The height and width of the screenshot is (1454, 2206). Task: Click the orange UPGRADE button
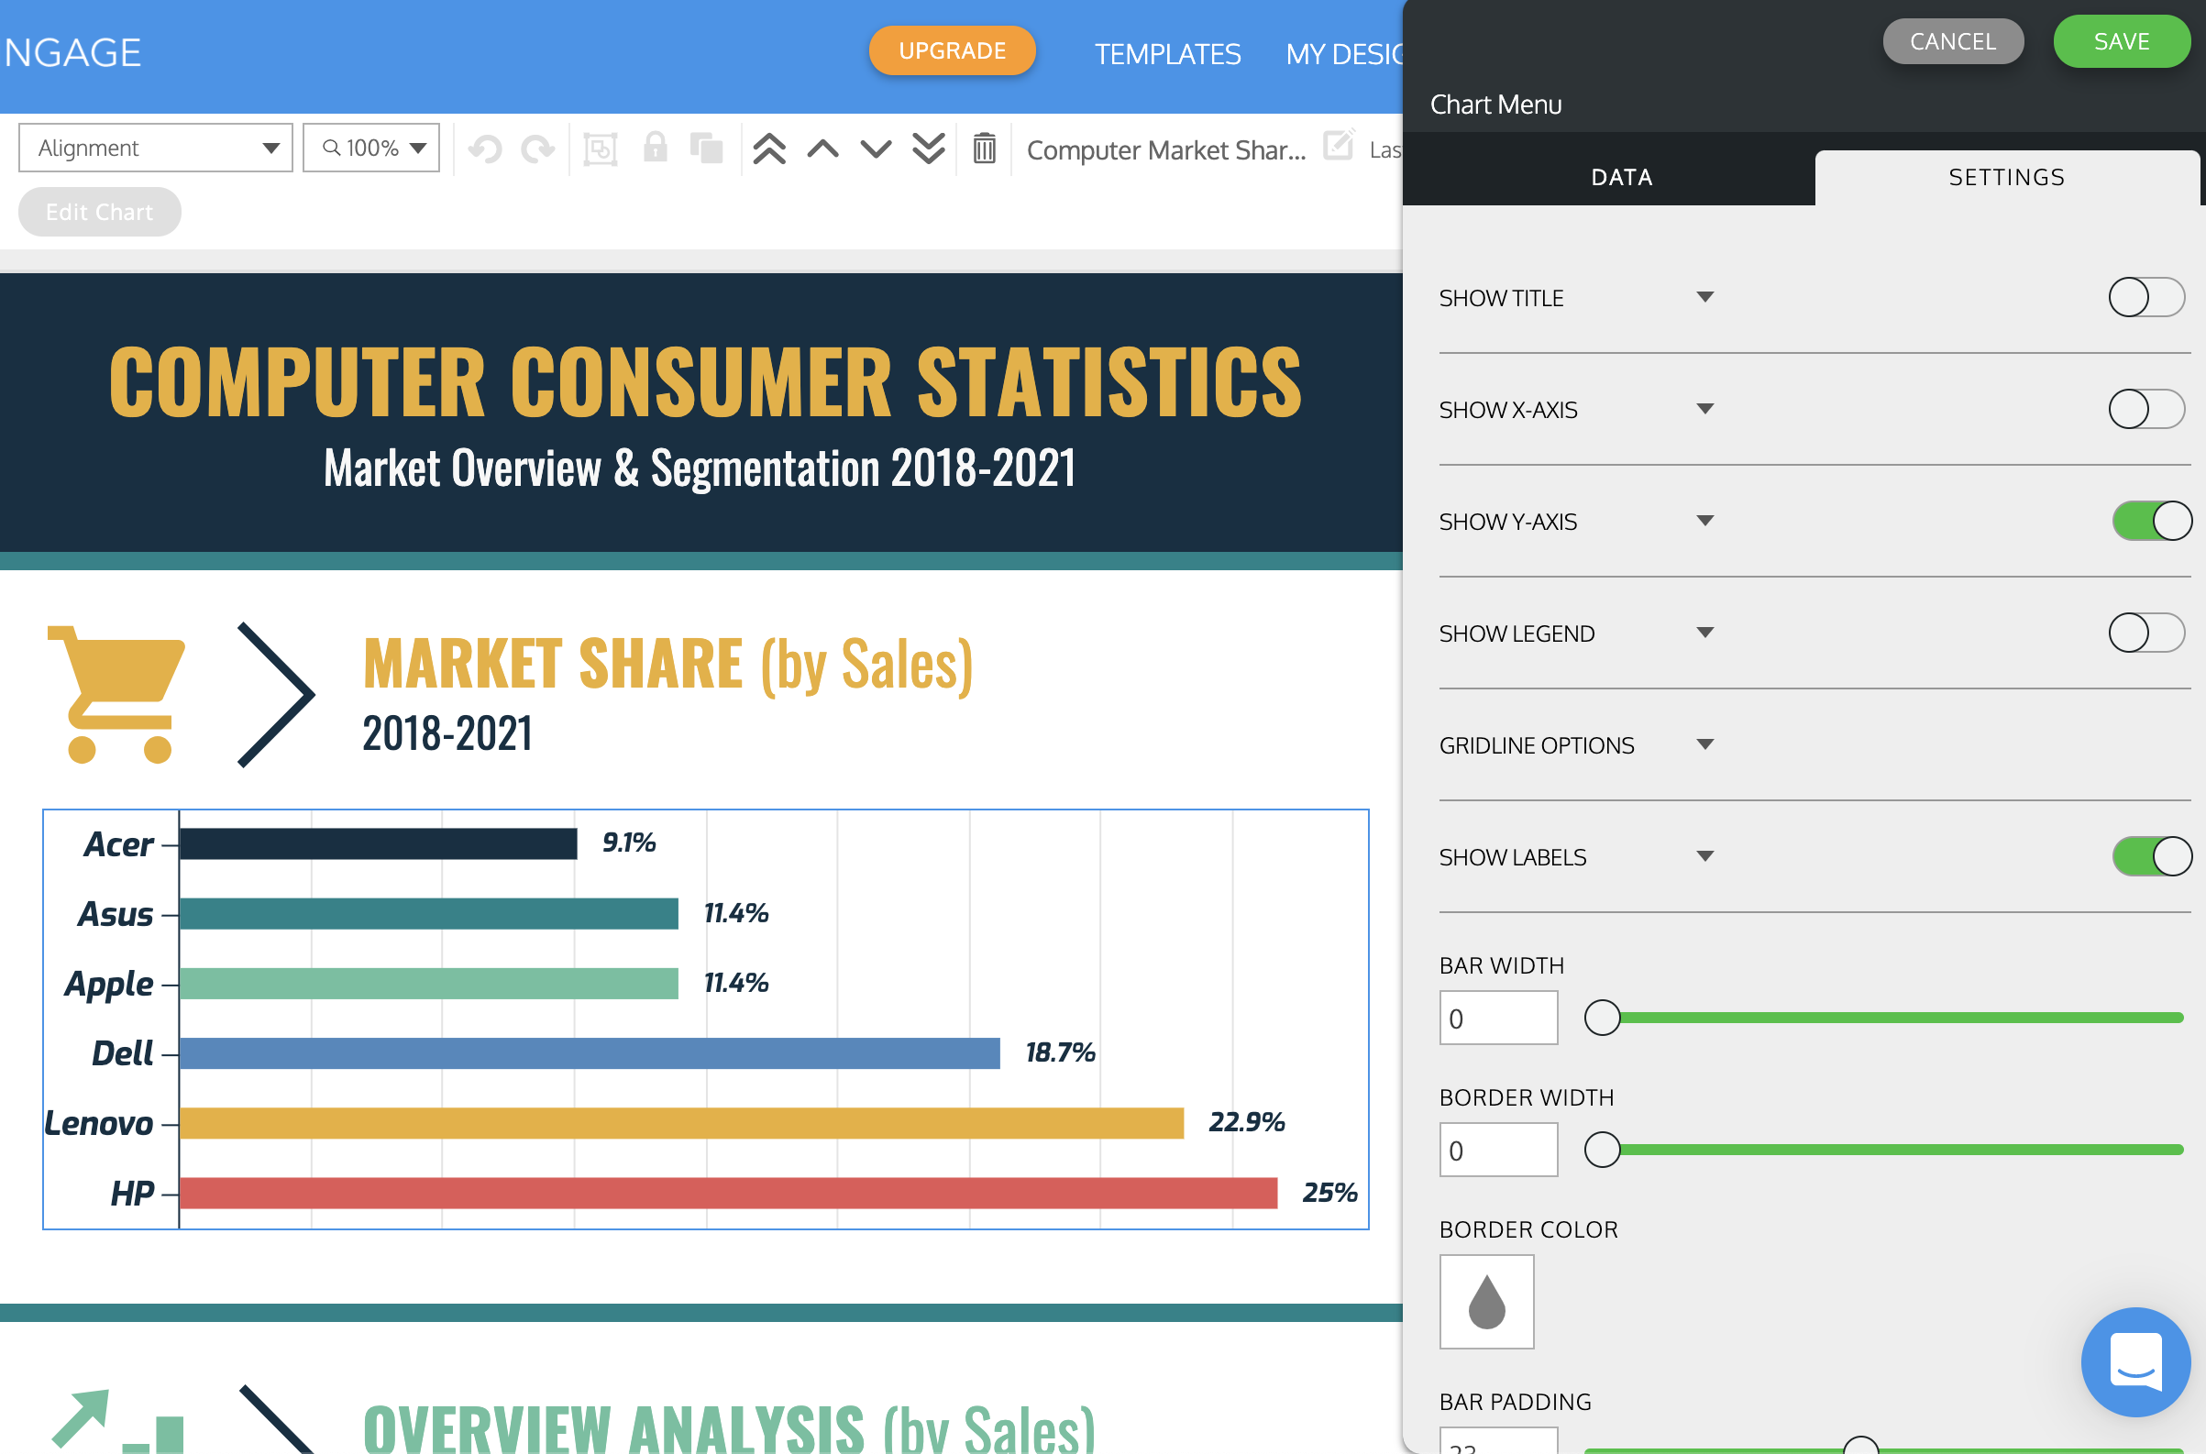tap(952, 51)
